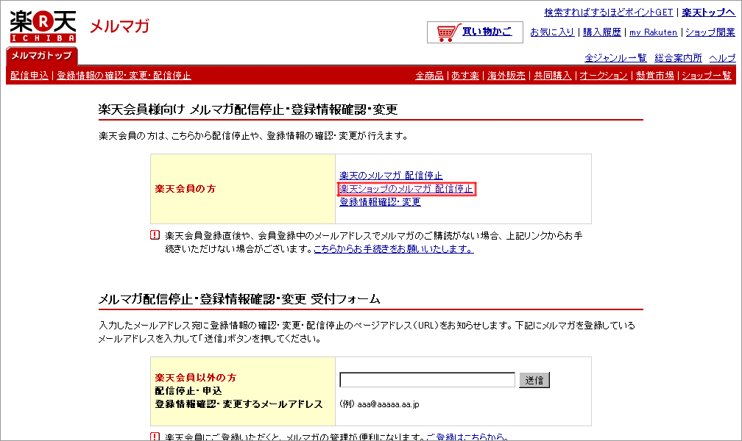Open 全商品 in red bar
Image resolution: width=742 pixels, height=441 pixels.
pyautogui.click(x=429, y=75)
